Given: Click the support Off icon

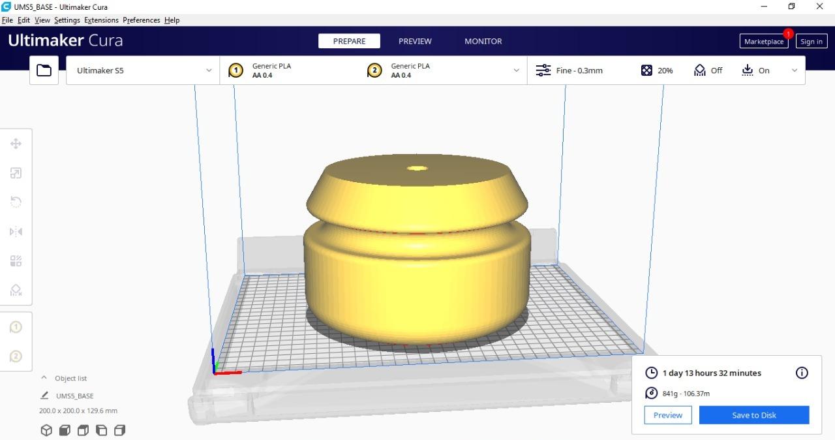Looking at the screenshot, I should 699,71.
